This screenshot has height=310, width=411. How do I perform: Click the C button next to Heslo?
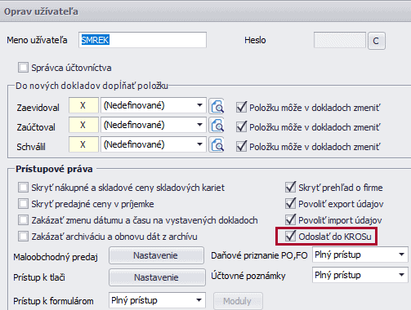click(x=377, y=41)
